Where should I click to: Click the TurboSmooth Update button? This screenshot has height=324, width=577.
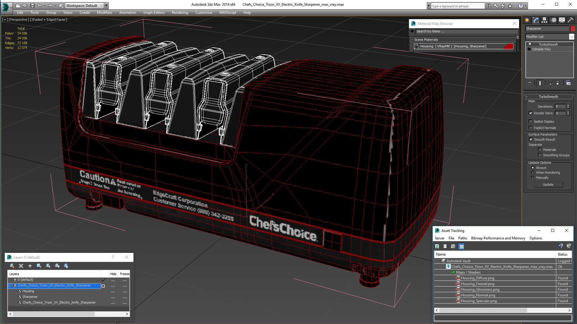click(548, 184)
